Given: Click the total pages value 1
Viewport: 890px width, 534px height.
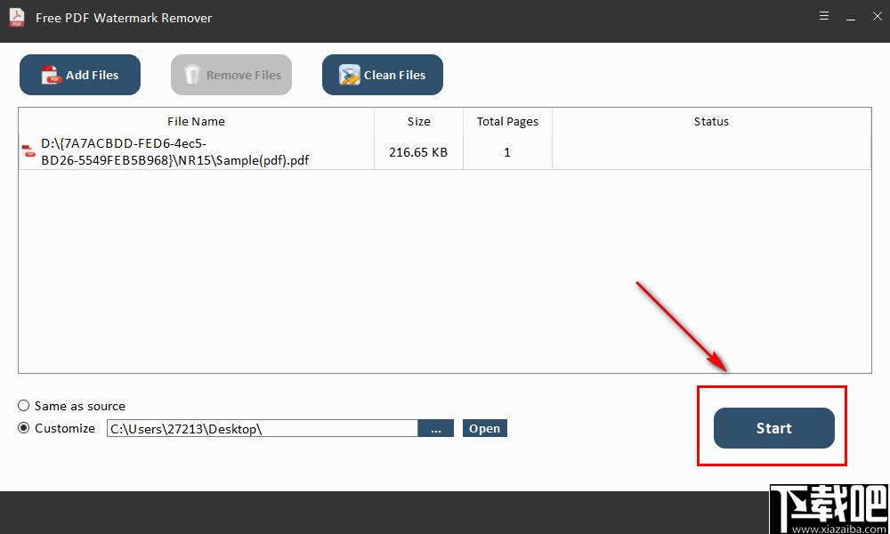Looking at the screenshot, I should [507, 152].
